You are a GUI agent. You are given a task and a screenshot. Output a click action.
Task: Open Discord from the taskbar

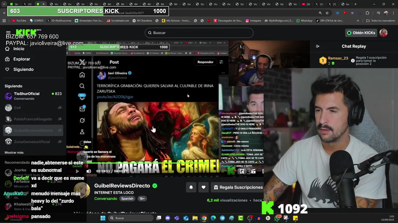168,218
